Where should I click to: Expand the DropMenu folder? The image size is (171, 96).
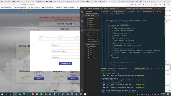[91, 18]
